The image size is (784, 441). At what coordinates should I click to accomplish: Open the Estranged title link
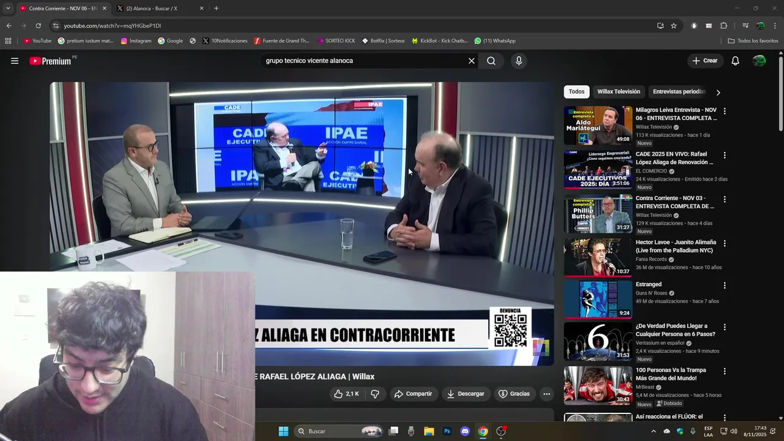(x=649, y=284)
